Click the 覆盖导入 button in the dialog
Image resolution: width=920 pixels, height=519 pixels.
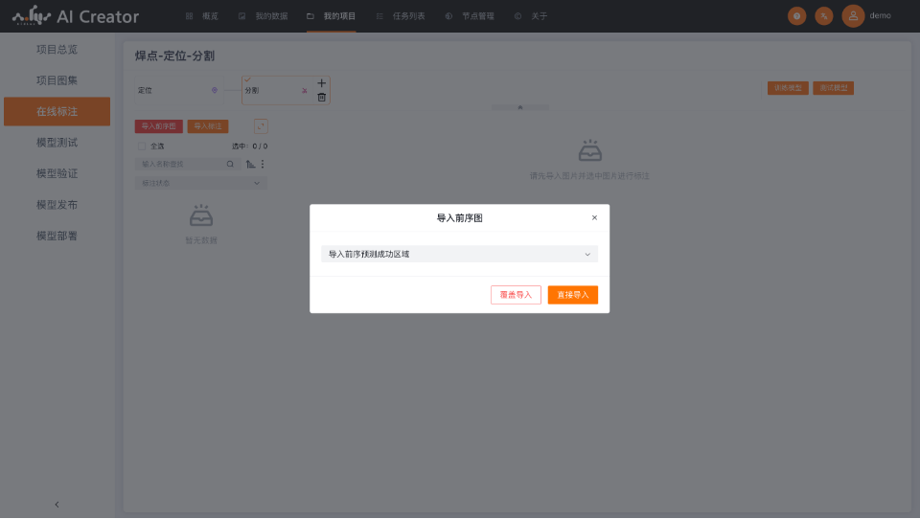[x=516, y=295]
